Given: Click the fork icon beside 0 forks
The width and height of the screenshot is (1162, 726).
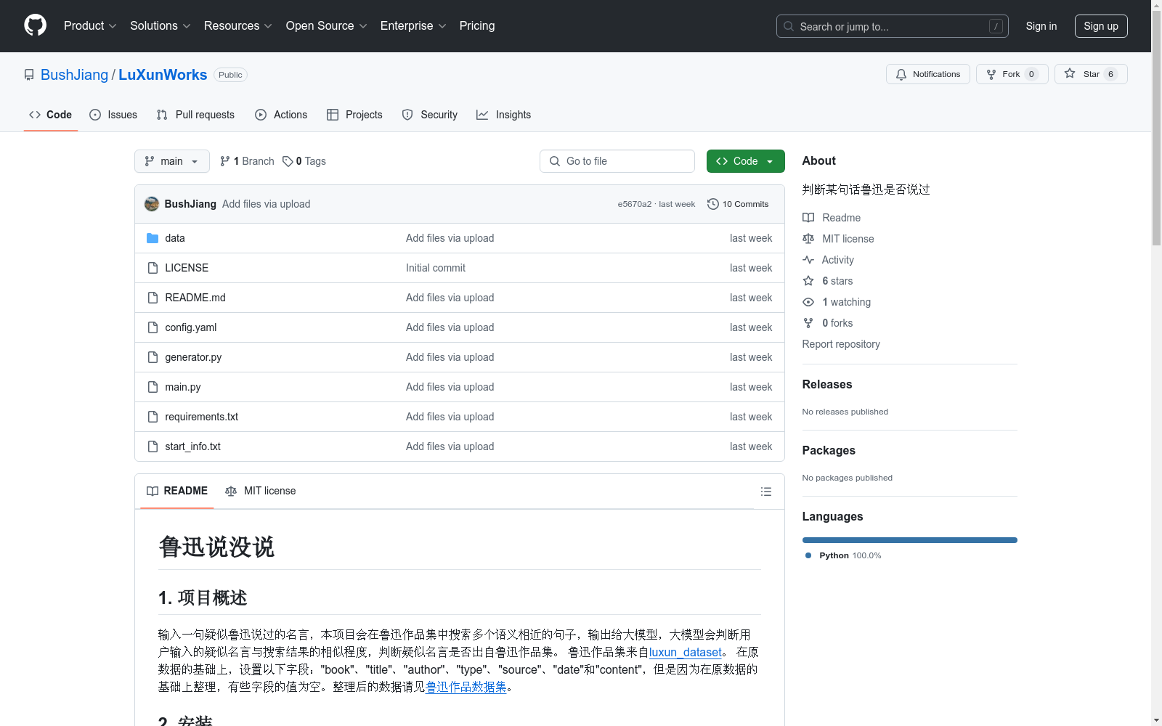Looking at the screenshot, I should click(x=808, y=323).
